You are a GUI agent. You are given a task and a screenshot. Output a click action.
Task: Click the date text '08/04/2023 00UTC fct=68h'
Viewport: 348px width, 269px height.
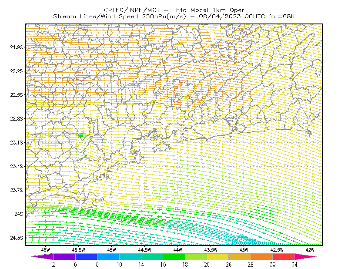click(x=247, y=17)
